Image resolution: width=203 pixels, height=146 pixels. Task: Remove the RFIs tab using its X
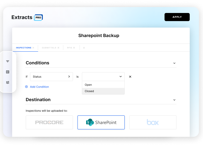(74, 48)
